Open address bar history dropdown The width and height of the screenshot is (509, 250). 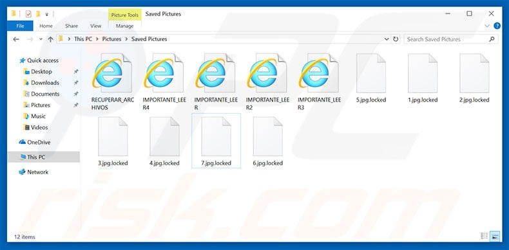click(x=387, y=39)
